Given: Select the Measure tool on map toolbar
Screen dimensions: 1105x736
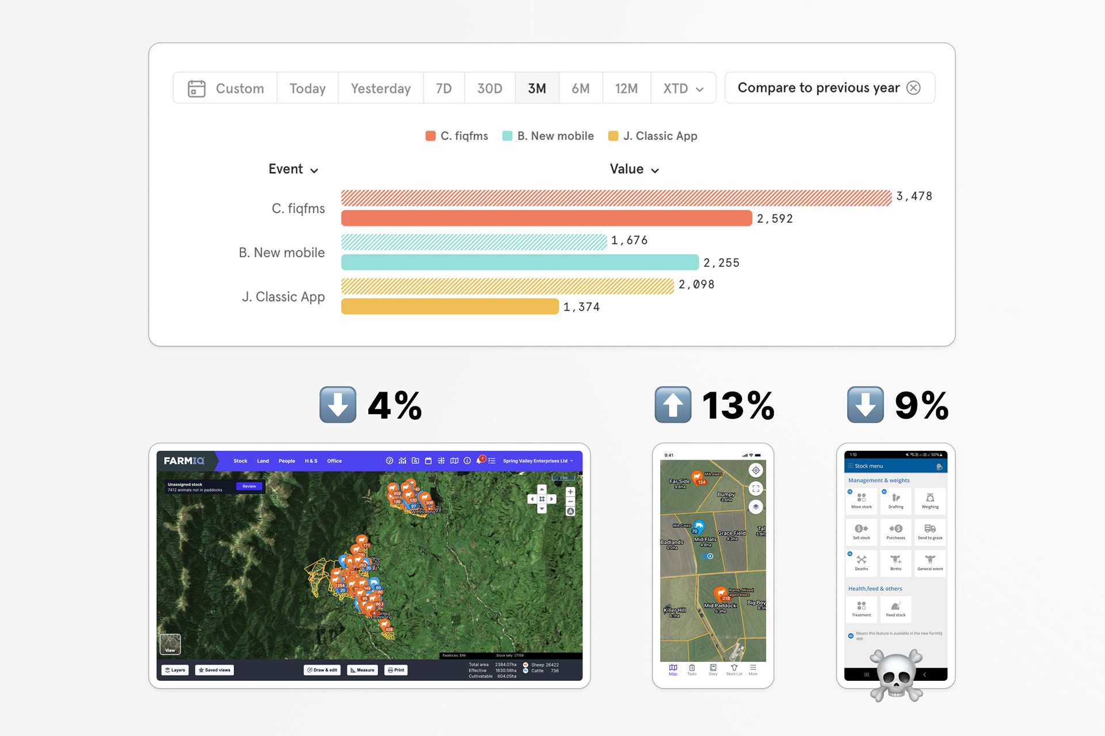Looking at the screenshot, I should tap(363, 670).
